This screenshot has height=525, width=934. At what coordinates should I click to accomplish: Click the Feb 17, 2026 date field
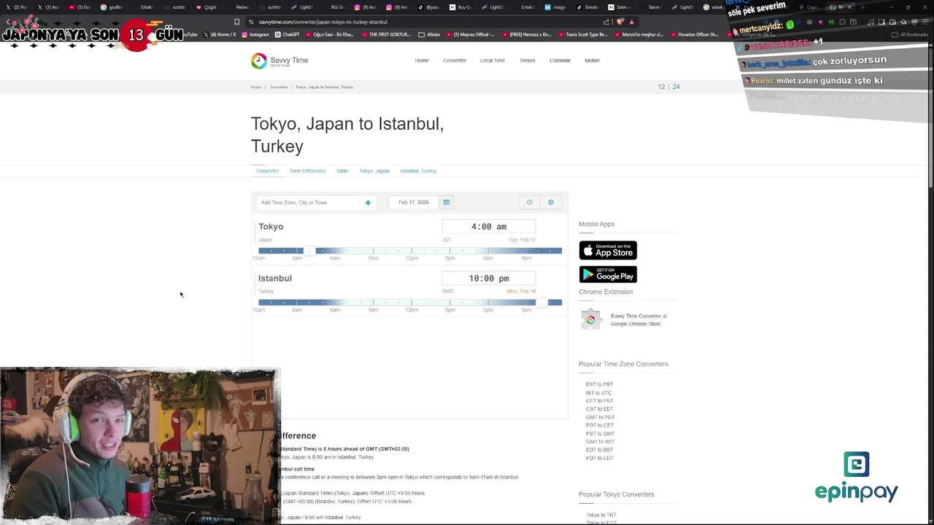pyautogui.click(x=414, y=202)
